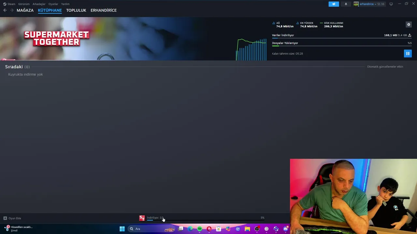The height and width of the screenshot is (234, 417).
Task: Click Otomatik güncellemeler etkin link
Action: tap(385, 67)
